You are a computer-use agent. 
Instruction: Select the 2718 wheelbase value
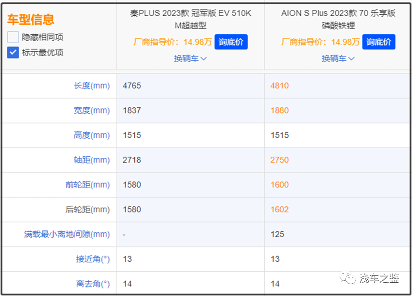tap(132, 160)
